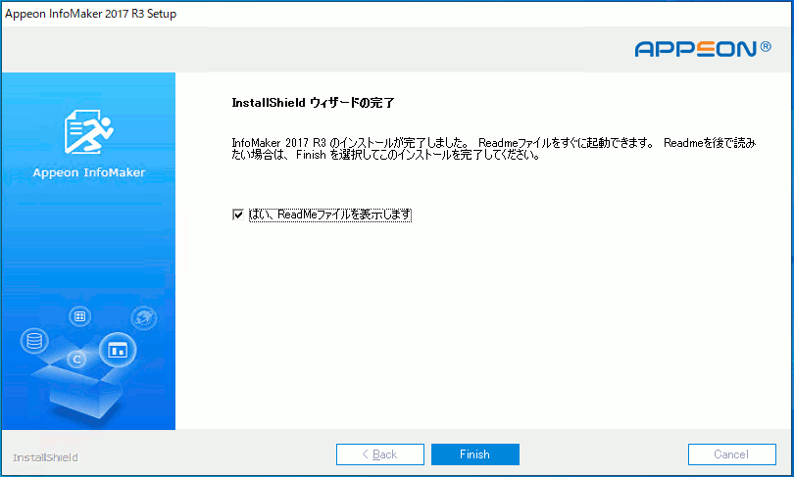Click the InstallShield ウィザードの完了 heading
Viewport: 794px width, 477px height.
coord(313,103)
